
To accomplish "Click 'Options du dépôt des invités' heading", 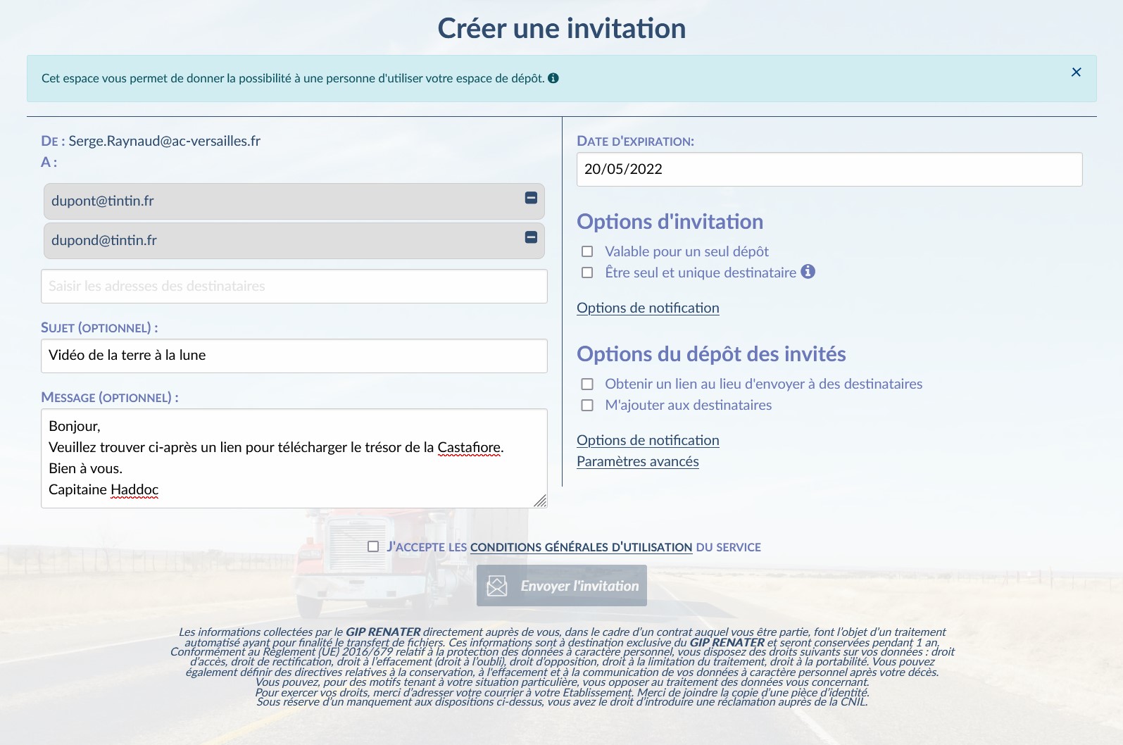I will click(711, 354).
